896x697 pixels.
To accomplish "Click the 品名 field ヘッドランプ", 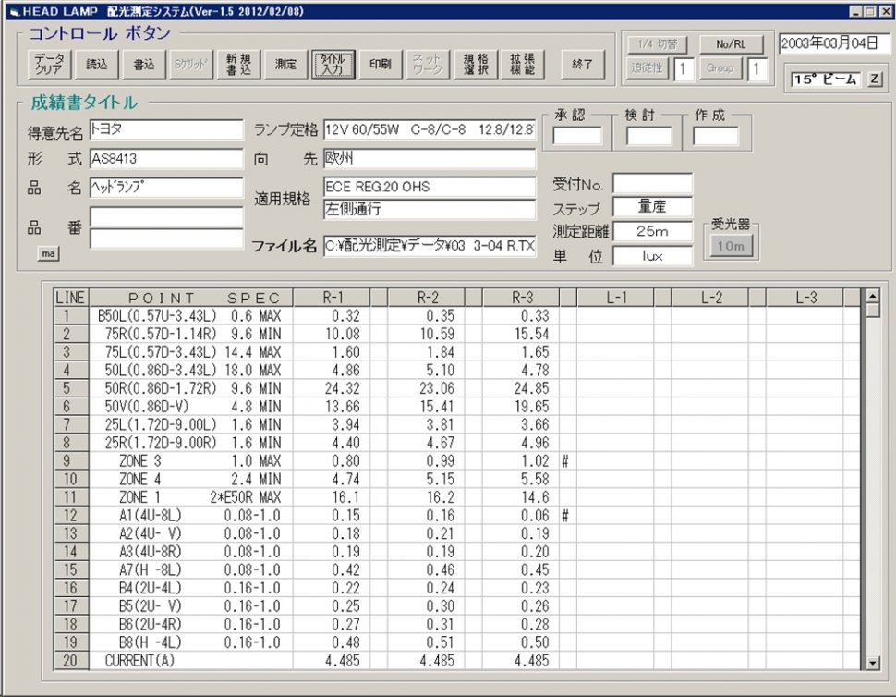I will tap(166, 188).
